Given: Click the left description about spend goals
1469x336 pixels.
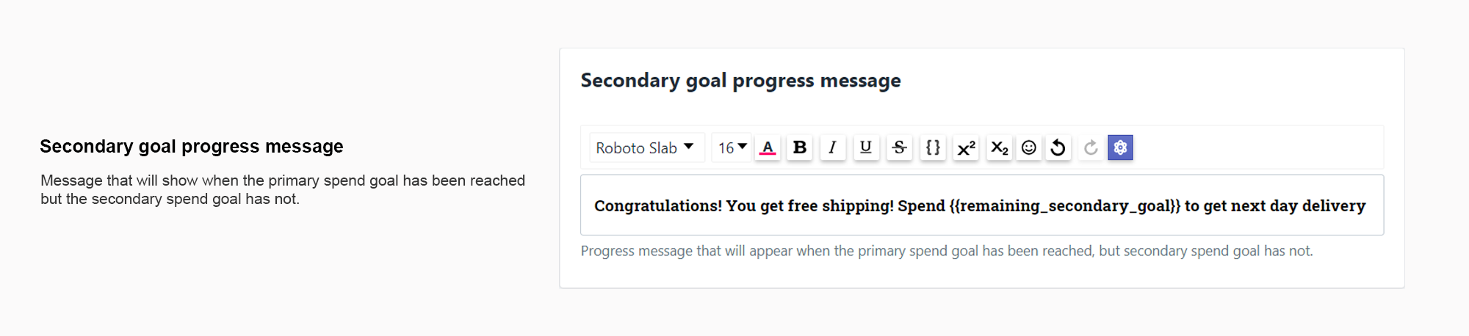Looking at the screenshot, I should (x=283, y=189).
